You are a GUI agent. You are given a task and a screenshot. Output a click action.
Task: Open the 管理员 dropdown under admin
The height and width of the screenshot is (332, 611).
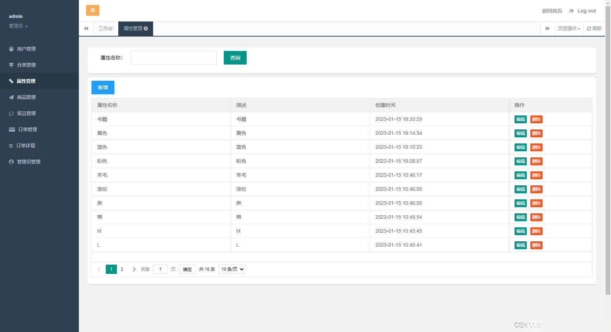tap(18, 26)
